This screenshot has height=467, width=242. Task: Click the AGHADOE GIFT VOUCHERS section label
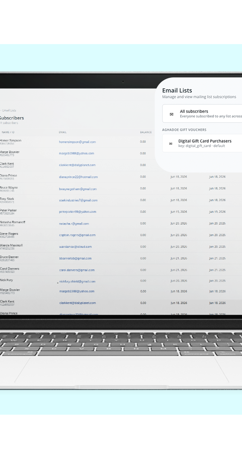pos(184,130)
